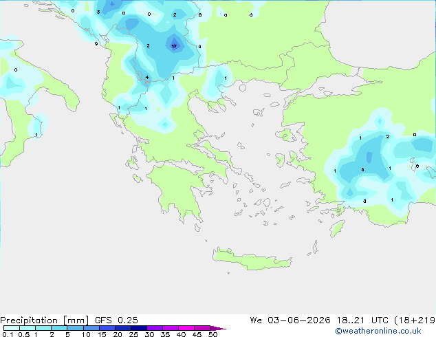The height and width of the screenshot is (337, 436).
Task: Click the 'Precipitation [mm]' title text
Action: 45,320
